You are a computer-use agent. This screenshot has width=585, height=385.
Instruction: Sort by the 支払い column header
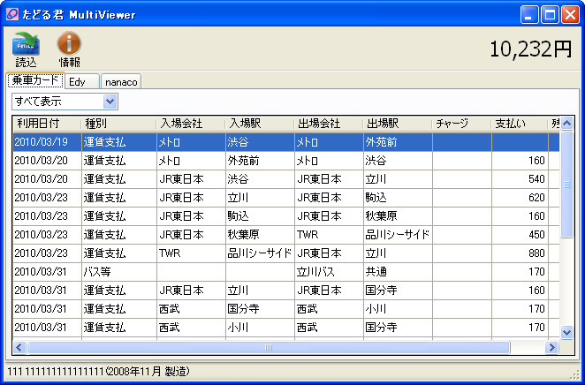[520, 124]
